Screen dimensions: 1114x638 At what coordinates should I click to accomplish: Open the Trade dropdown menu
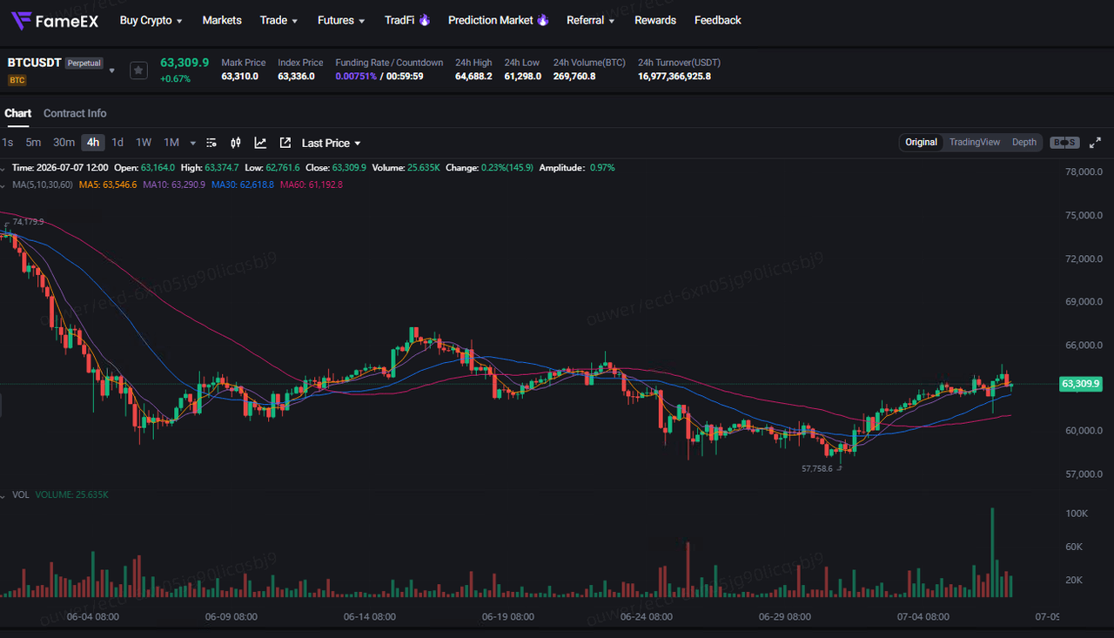(x=278, y=20)
